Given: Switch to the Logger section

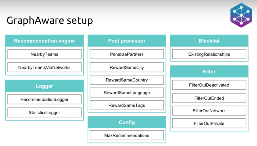Looking at the screenshot, I should [x=44, y=86].
